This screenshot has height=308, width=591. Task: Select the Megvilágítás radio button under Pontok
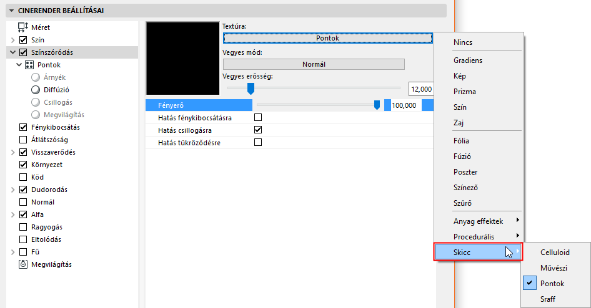(x=36, y=114)
